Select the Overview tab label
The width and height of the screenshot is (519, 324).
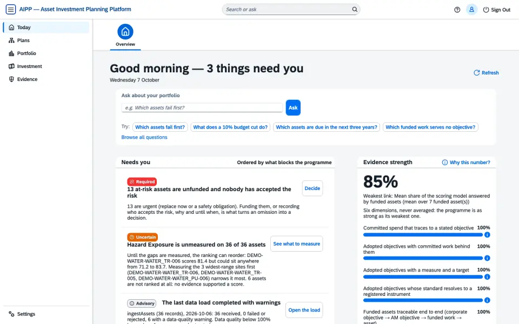(x=125, y=44)
